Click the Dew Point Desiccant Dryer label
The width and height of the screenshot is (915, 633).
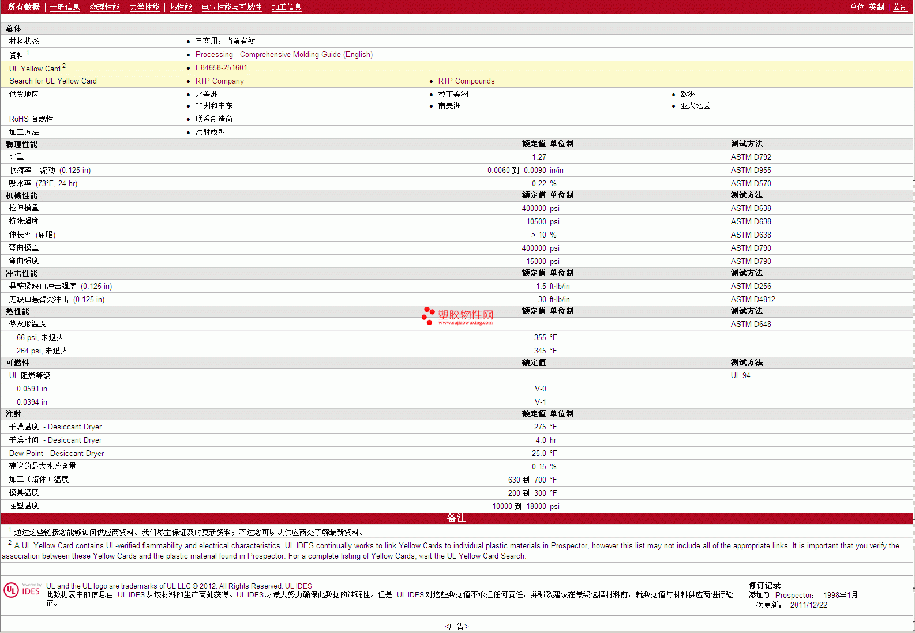57,453
